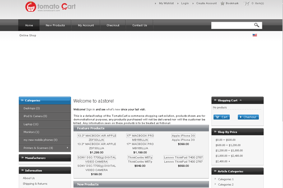This screenshot has height=188, width=283.
Task: Go to My Account menu tab
Action: coord(85,25)
